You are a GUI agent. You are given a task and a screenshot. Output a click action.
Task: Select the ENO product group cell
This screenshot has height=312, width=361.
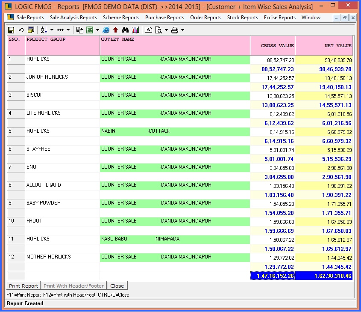62,167
